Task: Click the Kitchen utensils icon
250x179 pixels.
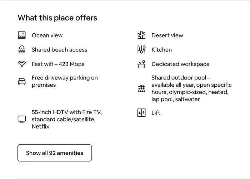Action: pos(141,50)
